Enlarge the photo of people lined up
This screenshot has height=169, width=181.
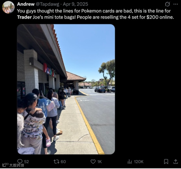[66, 89]
